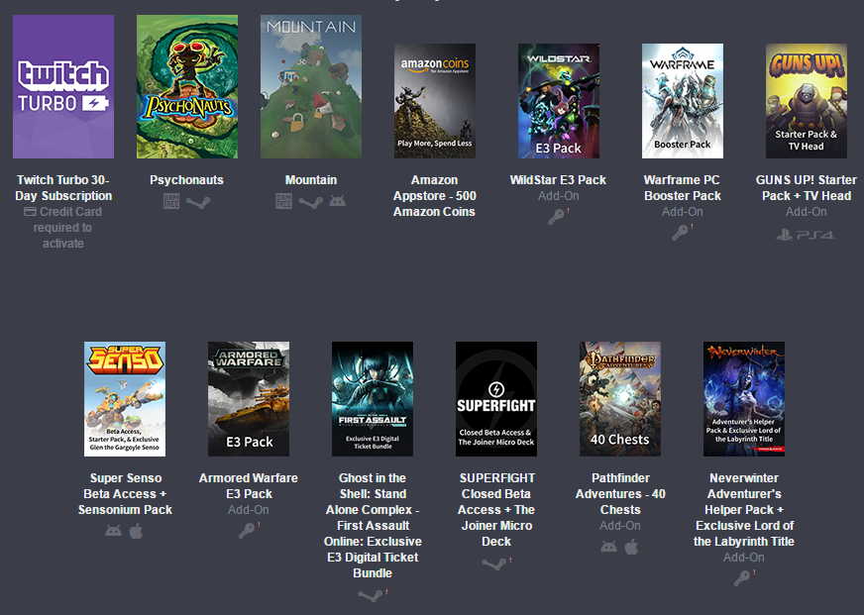Click the "Mountain" title text
The width and height of the screenshot is (864, 615).
pyautogui.click(x=311, y=180)
